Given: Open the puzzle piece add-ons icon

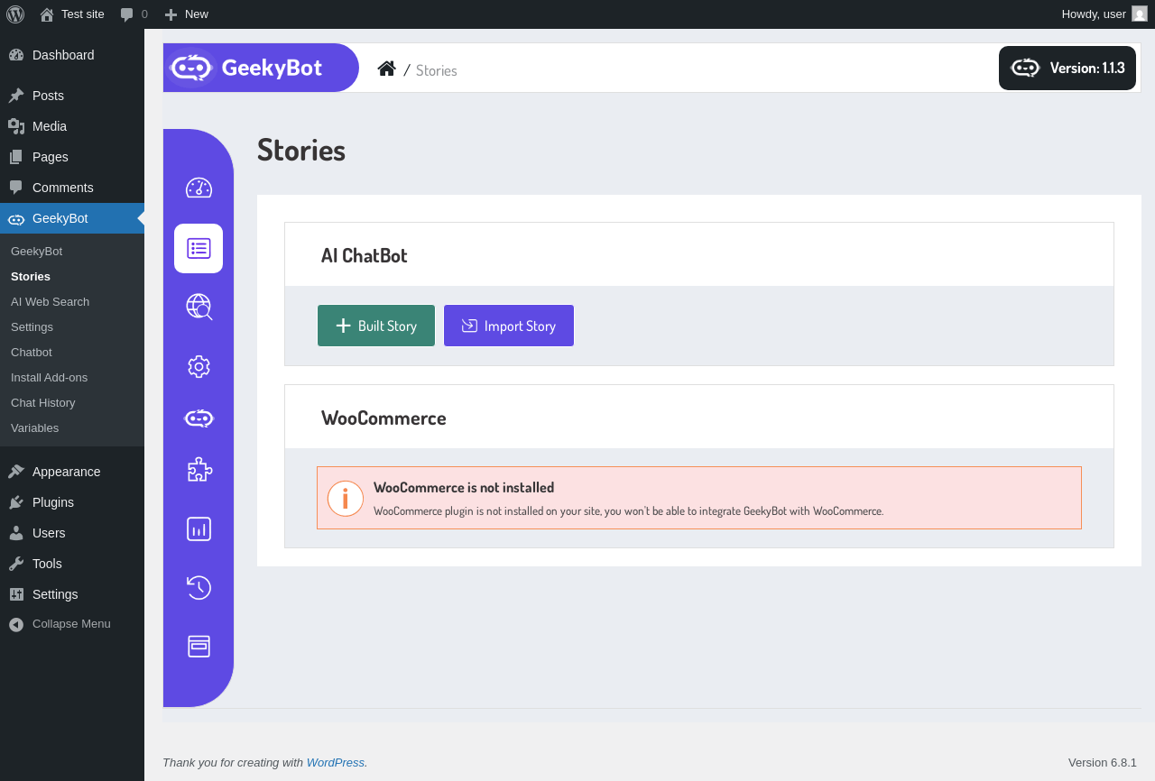Looking at the screenshot, I should 199,469.
